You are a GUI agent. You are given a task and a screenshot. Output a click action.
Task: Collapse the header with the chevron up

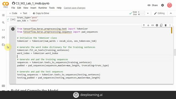tap(171, 13)
